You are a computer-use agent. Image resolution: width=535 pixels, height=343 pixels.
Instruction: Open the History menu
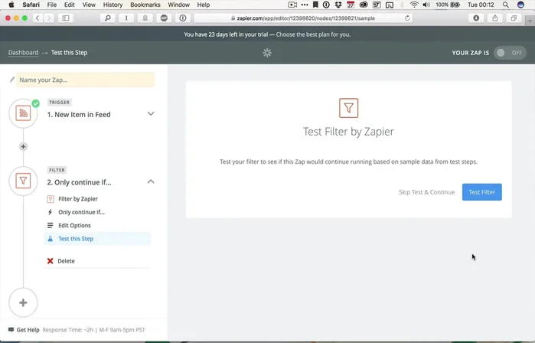point(113,5)
